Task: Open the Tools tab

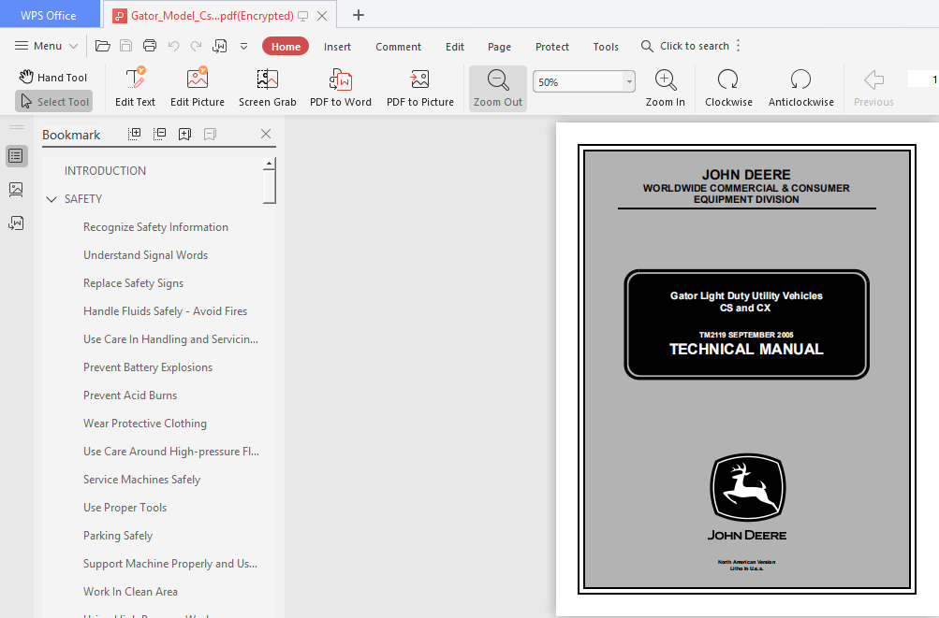Action: (x=606, y=47)
